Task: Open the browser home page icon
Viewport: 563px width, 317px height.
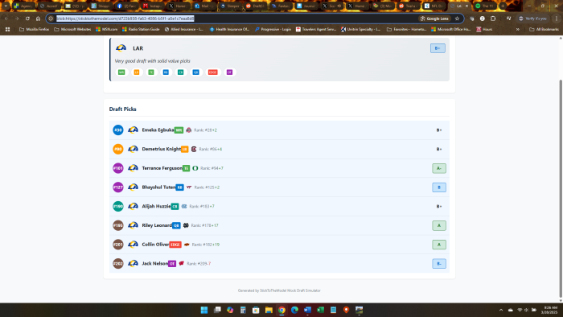Action: (x=38, y=19)
